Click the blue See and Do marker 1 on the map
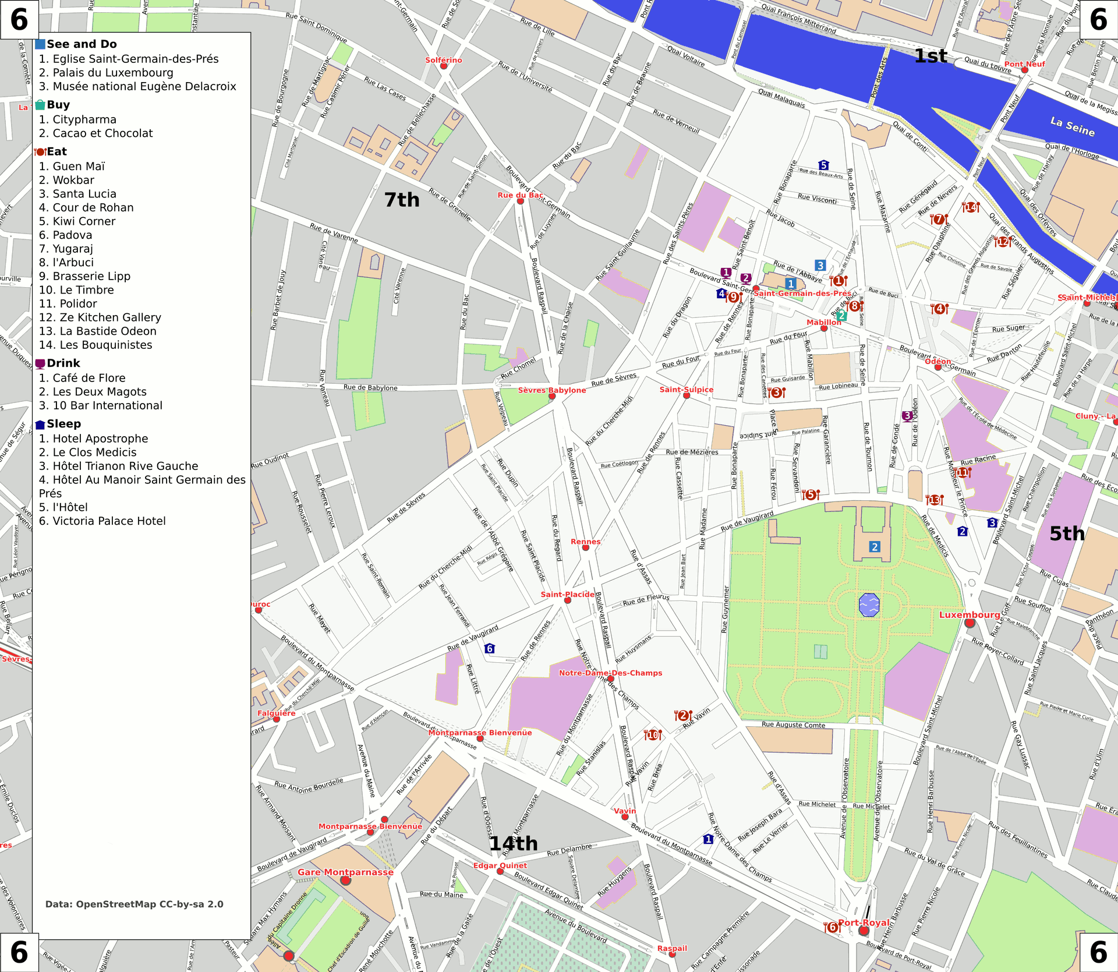The height and width of the screenshot is (972, 1118). [790, 284]
